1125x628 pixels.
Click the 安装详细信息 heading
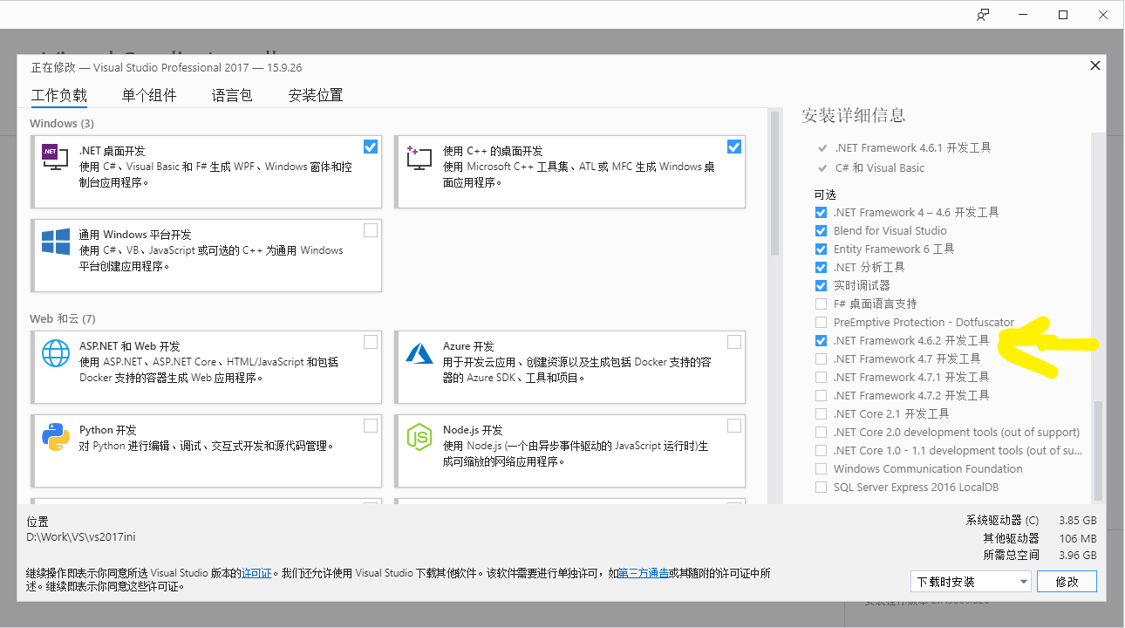[x=854, y=115]
